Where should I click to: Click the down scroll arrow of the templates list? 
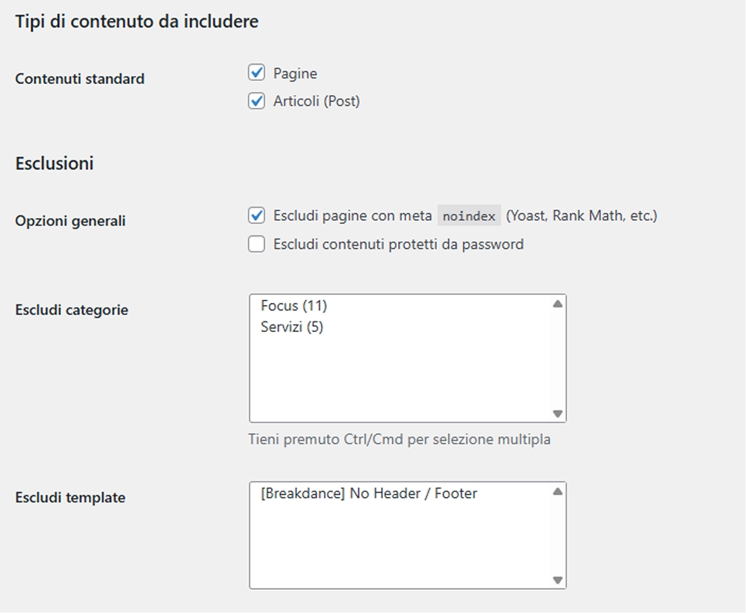(558, 580)
